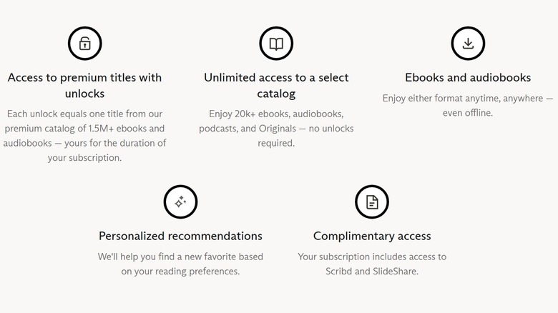The width and height of the screenshot is (558, 313).
Task: Click the 'Each unlock equals one title' line
Action: [x=85, y=113]
